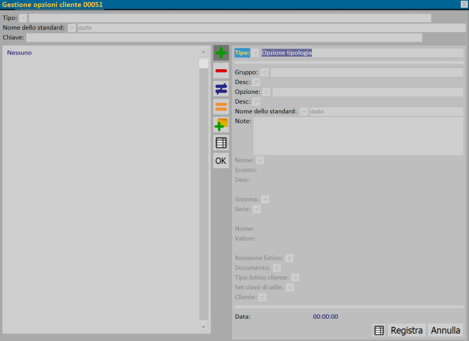Open the top Tipo dropdown arrow
Screen dimensions: 469x341
23,18
